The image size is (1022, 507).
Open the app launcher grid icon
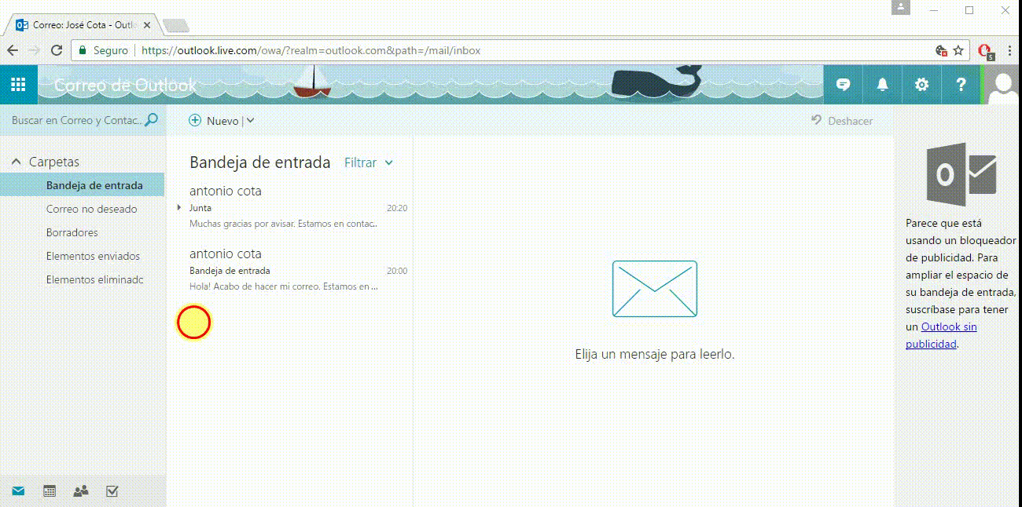tap(19, 85)
